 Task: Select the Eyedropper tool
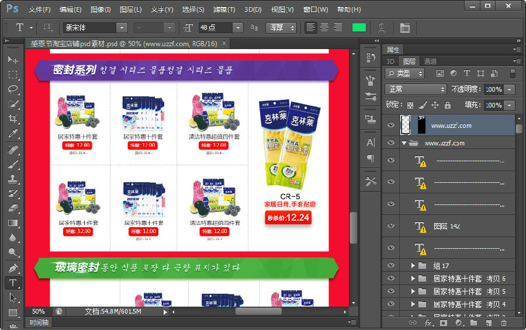click(13, 134)
